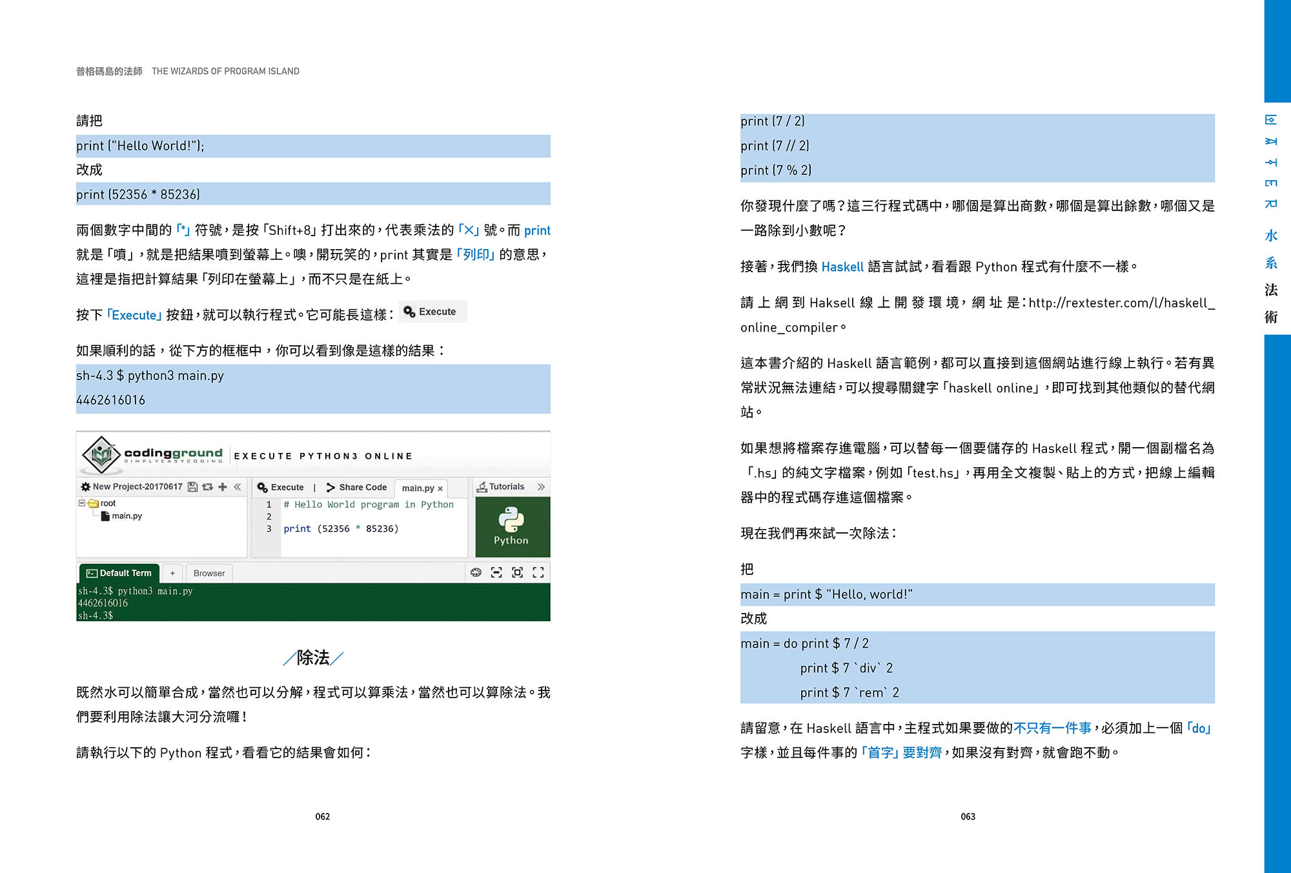Open a new terminal with the plus button
Image resolution: width=1291 pixels, height=873 pixels.
[172, 573]
